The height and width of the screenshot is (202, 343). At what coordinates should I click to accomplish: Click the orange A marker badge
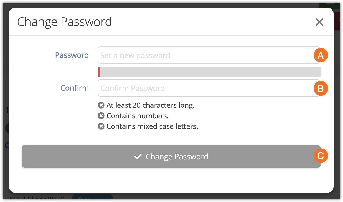pos(321,55)
